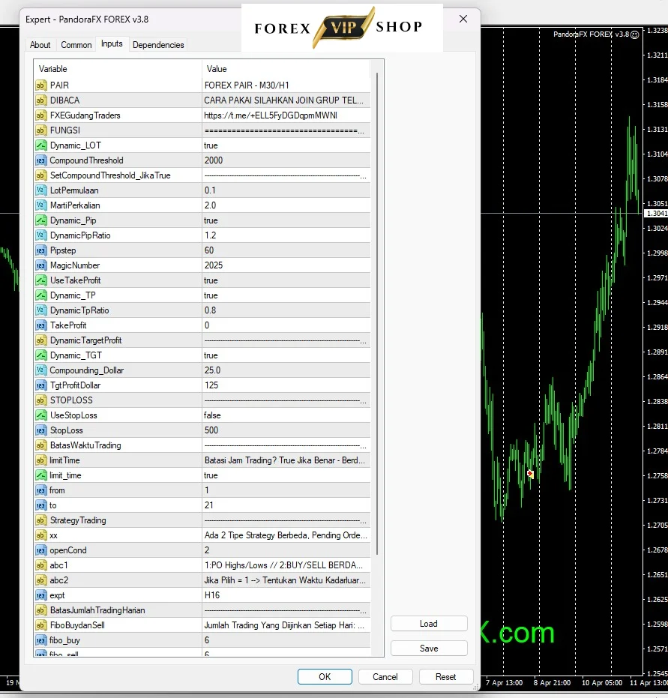Viewport: 668px width, 698px height.
Task: Click the double icon beside LotPermulaan
Action: [40, 190]
